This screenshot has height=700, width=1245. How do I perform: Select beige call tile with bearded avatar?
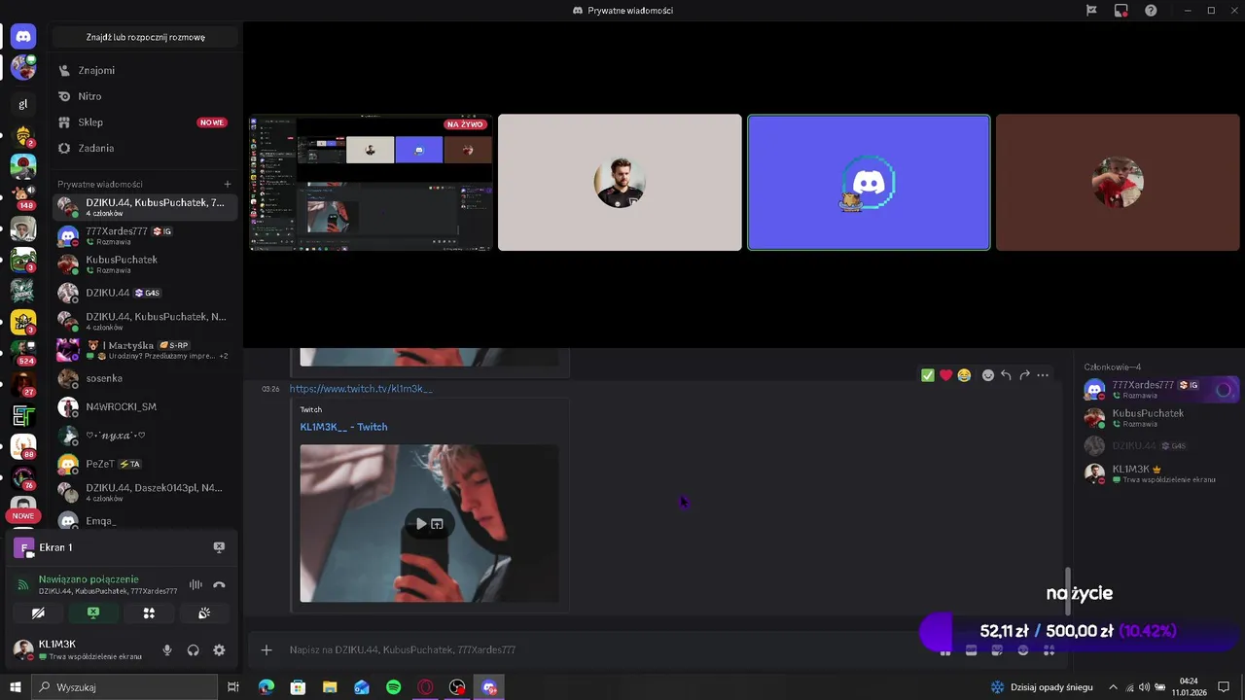pos(620,183)
